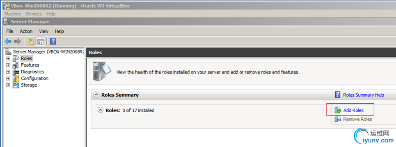This screenshot has width=396, height=147.
Task: Click the Roles Summary heading text
Action: coord(120,95)
